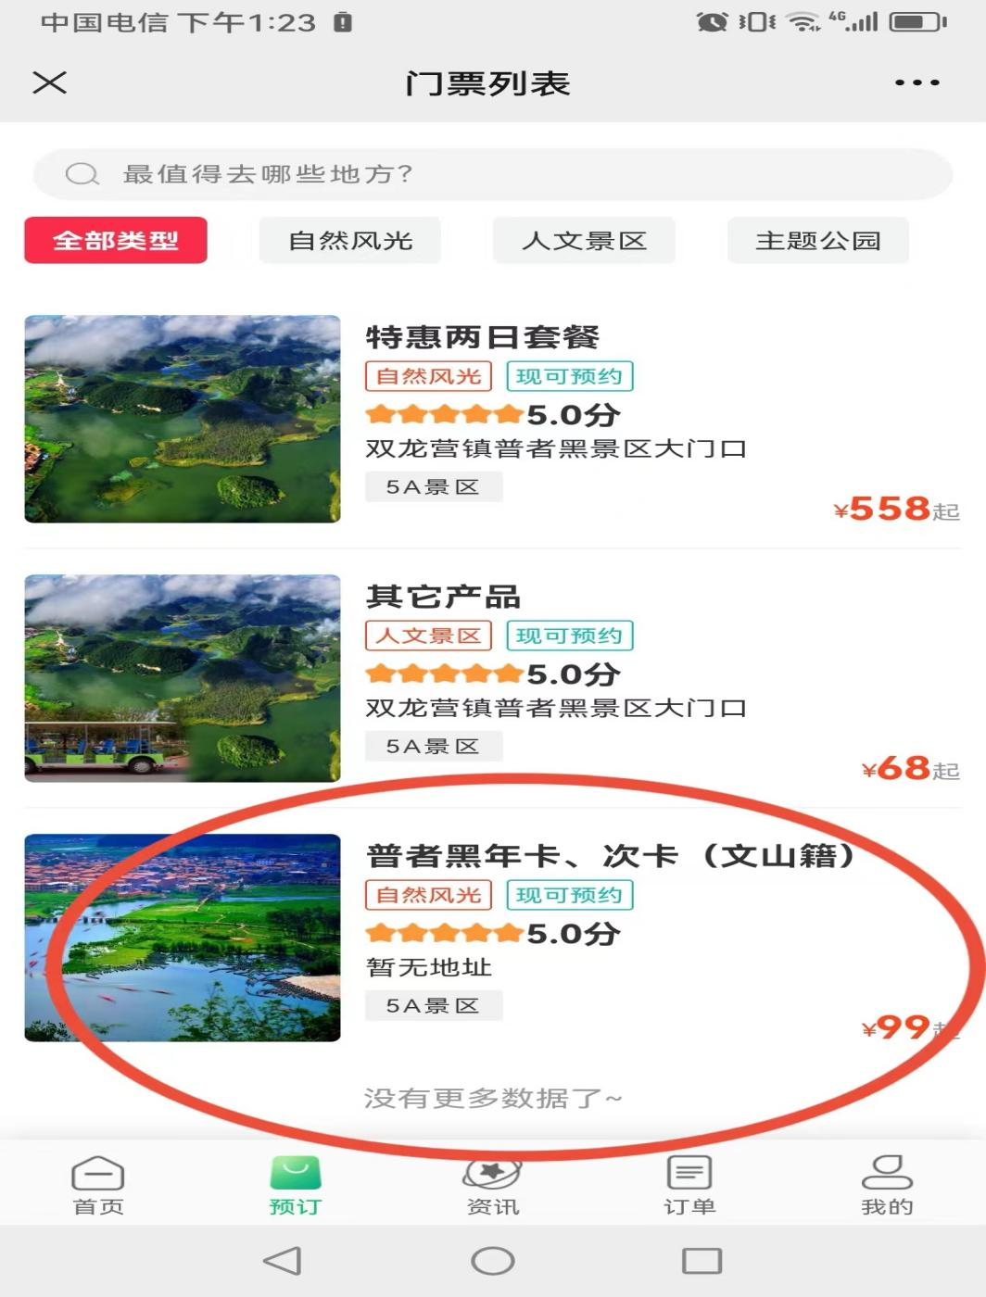Close the ticket list page with X

49,82
